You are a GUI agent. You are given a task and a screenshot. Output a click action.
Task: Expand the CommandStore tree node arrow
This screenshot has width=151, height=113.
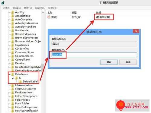pyautogui.click(x=9, y=52)
